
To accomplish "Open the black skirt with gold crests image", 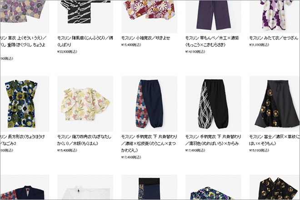I will tap(275, 104).
